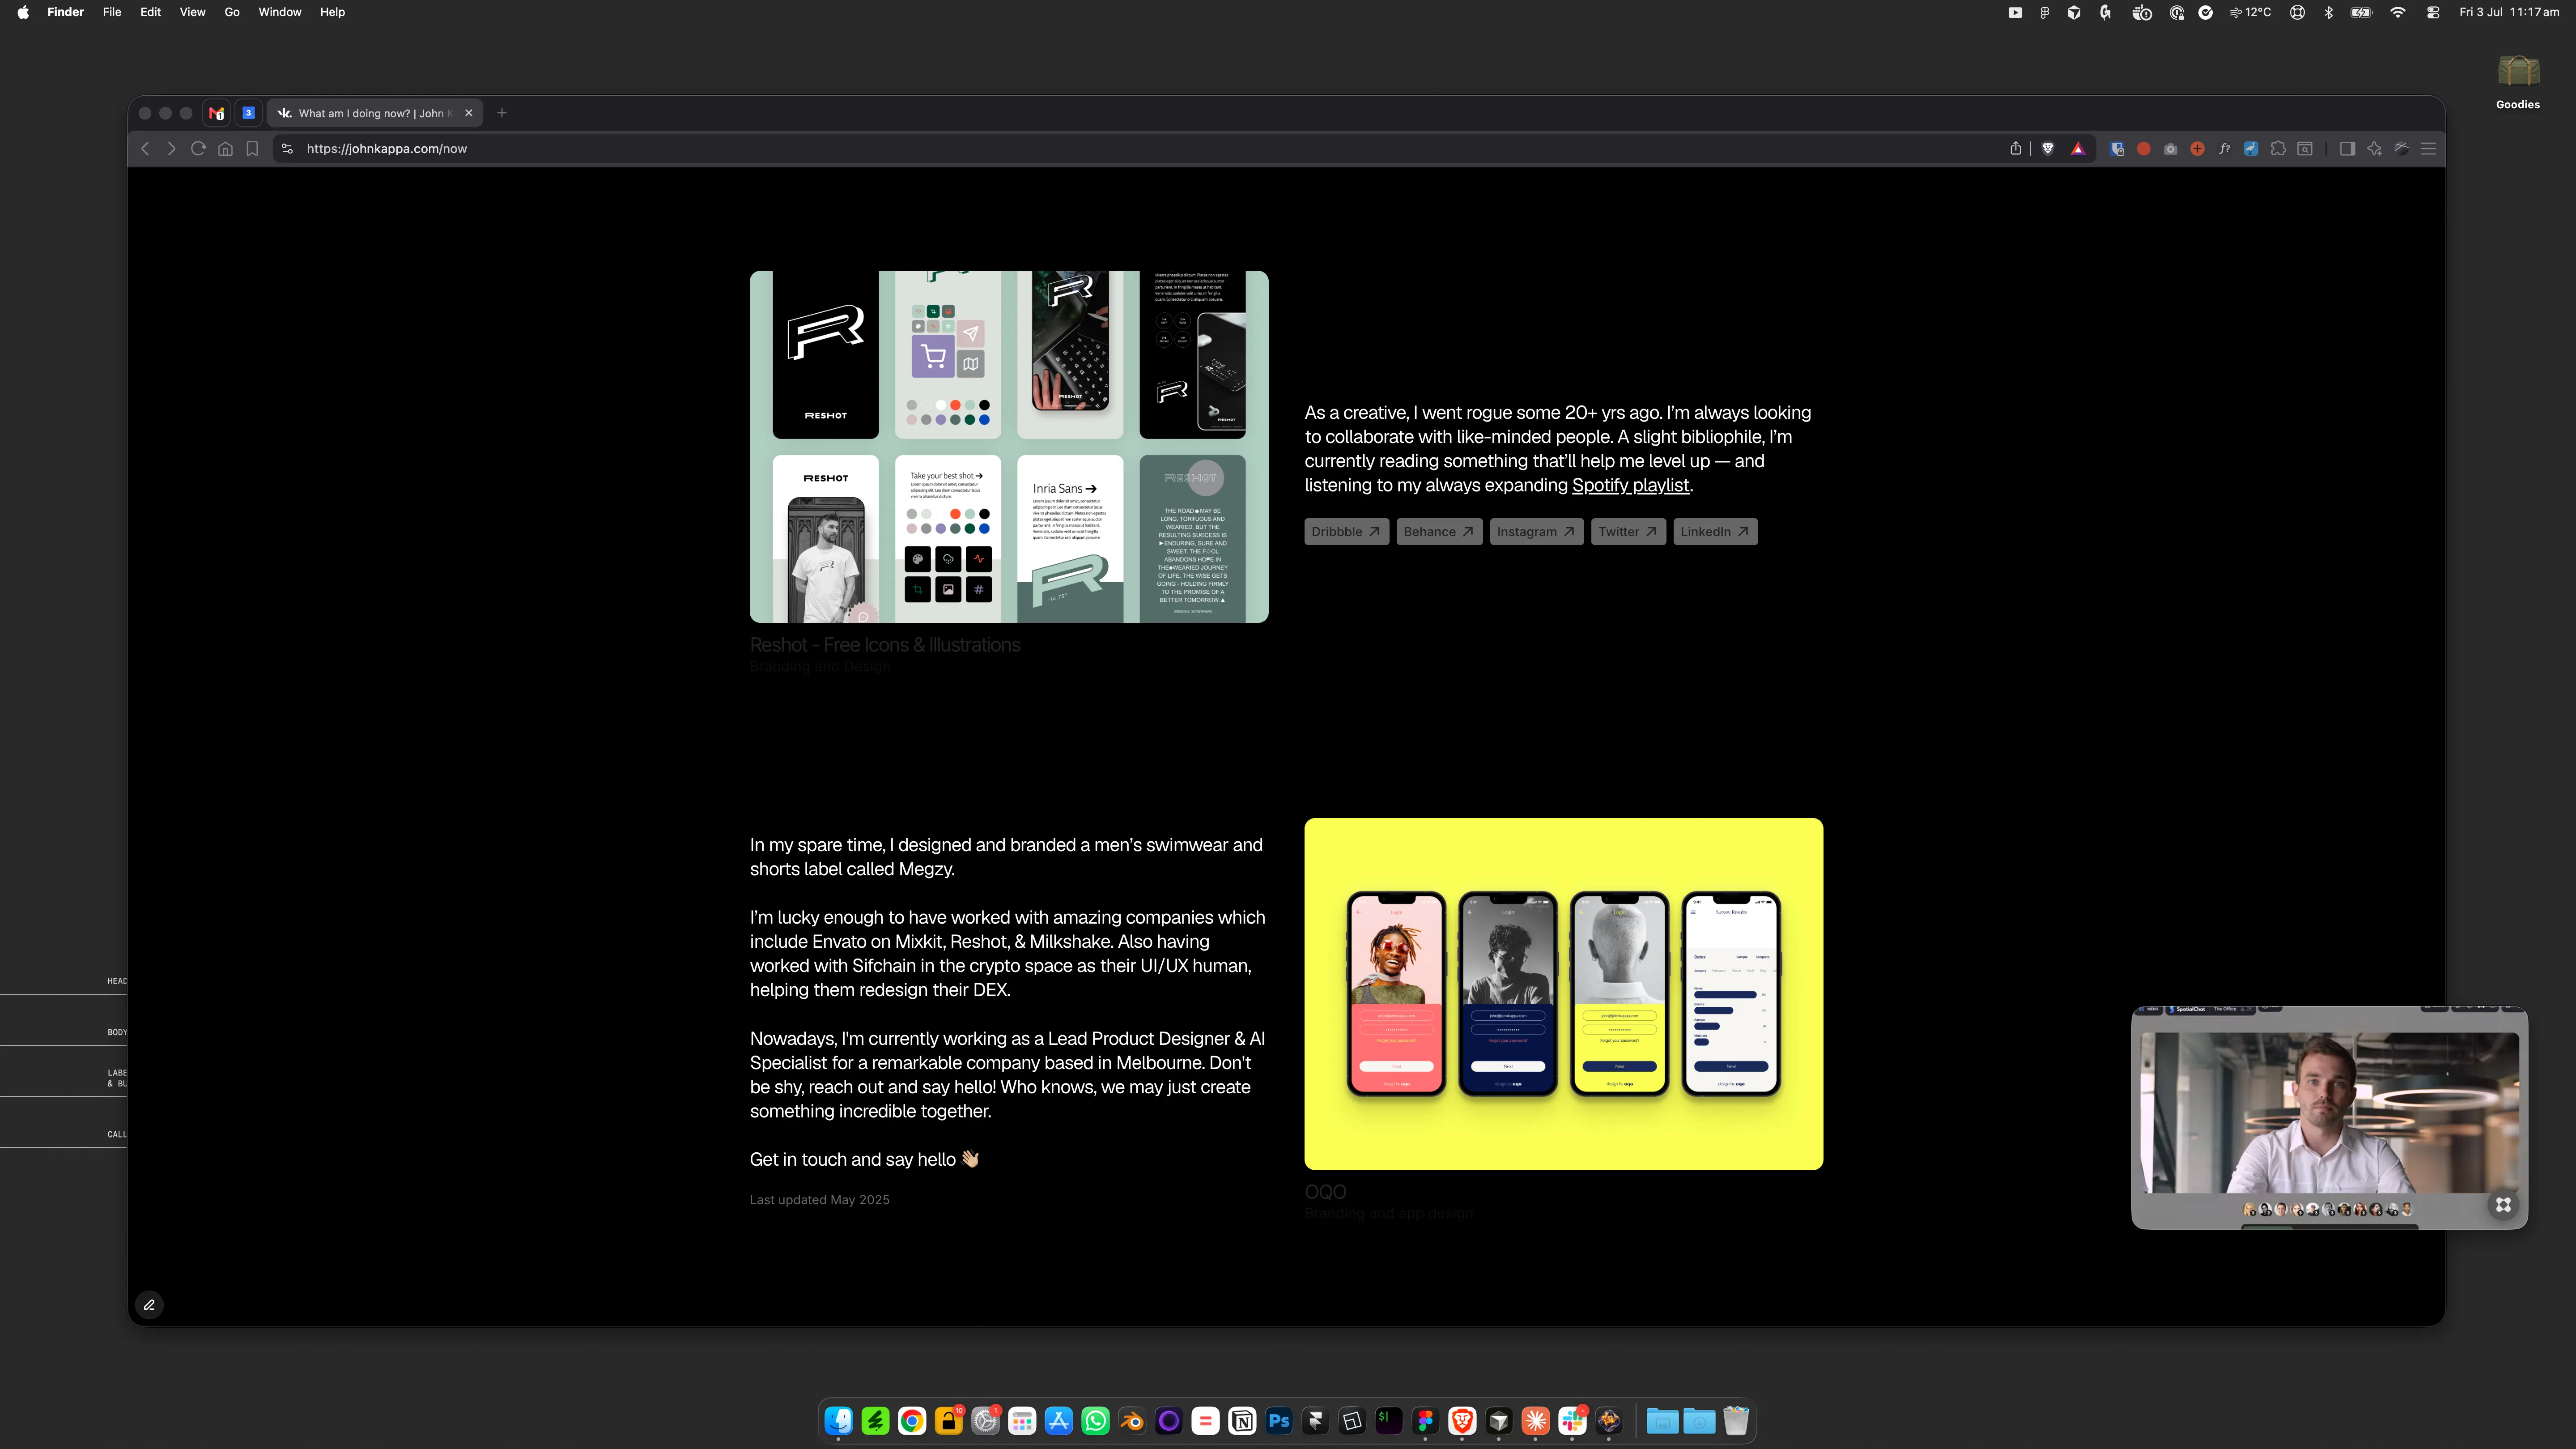2576x1449 pixels.
Task: Open the Figma menu bar icon
Action: pos(2044,12)
